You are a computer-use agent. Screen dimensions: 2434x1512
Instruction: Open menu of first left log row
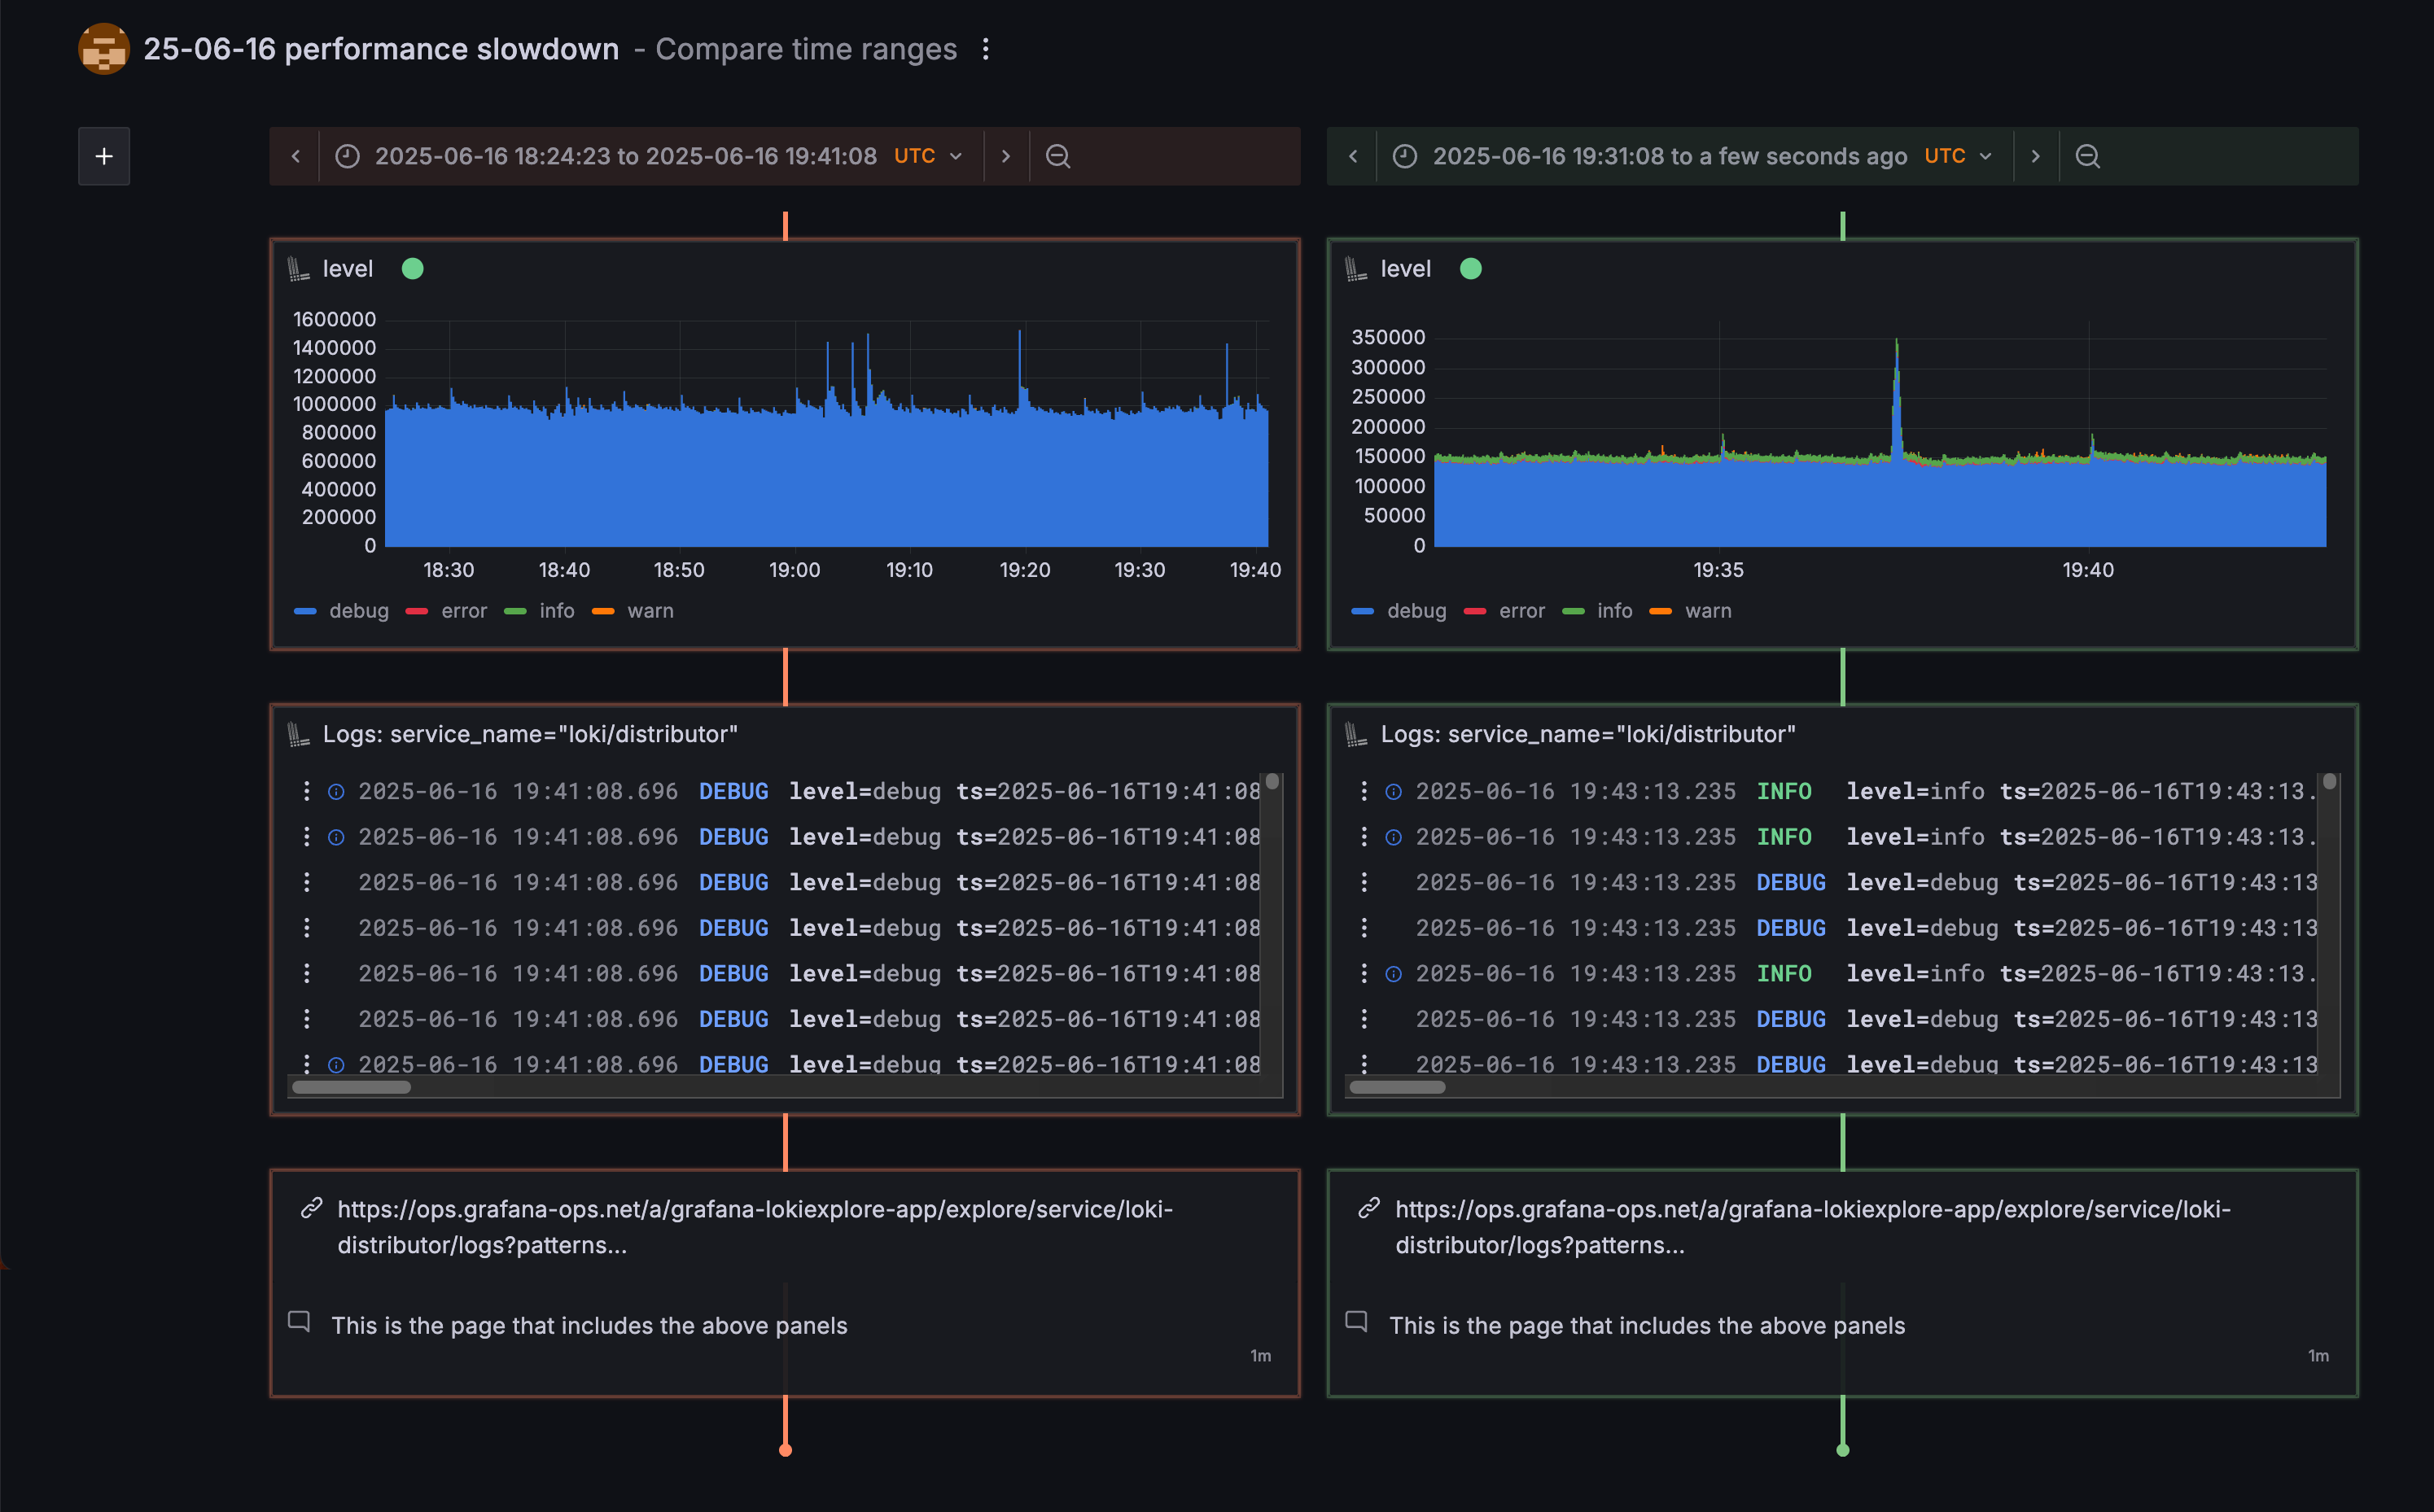point(306,791)
